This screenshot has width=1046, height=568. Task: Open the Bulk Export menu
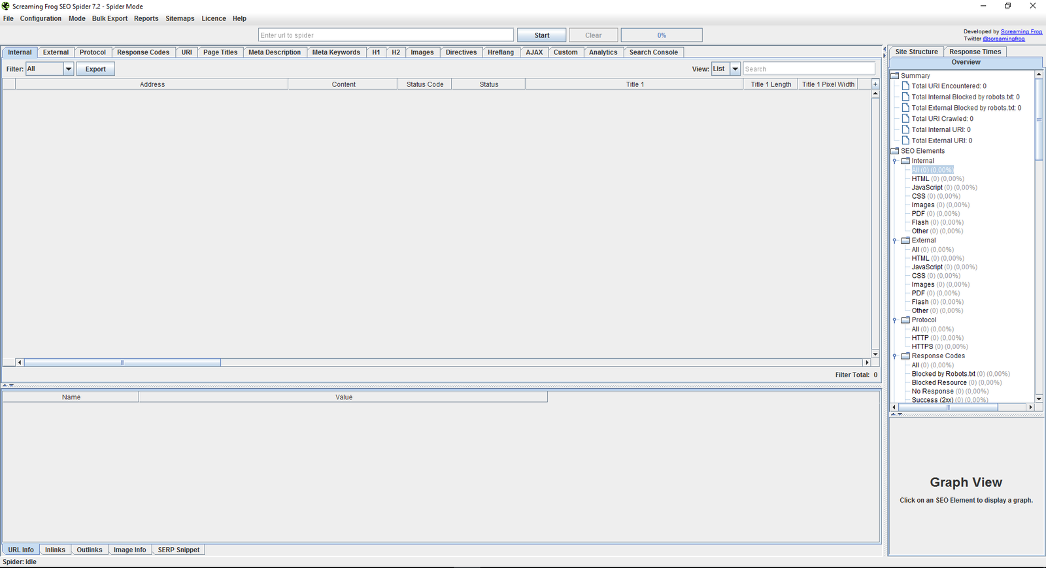click(x=109, y=19)
